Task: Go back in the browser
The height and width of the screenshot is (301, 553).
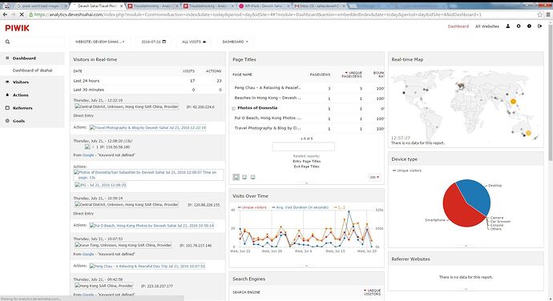Action: click(5, 14)
